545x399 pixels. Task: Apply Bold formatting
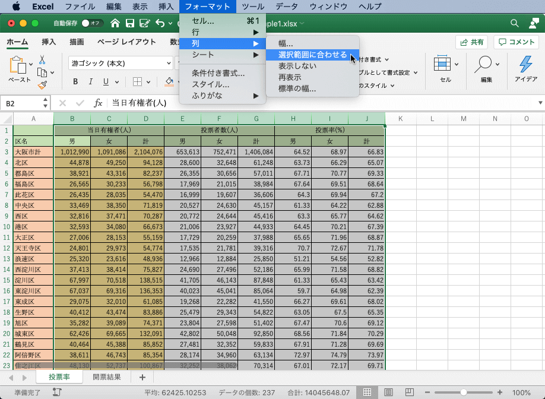tap(75, 82)
